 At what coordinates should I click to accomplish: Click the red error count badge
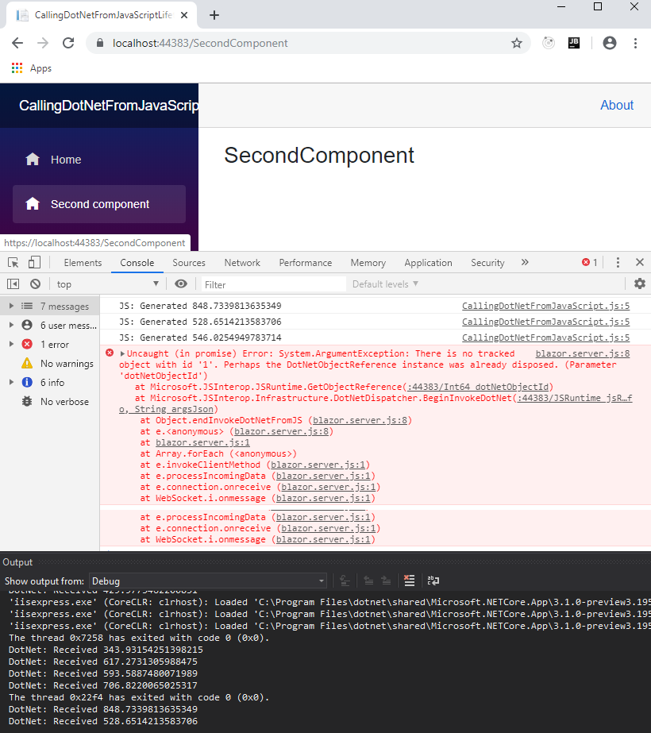(x=589, y=263)
